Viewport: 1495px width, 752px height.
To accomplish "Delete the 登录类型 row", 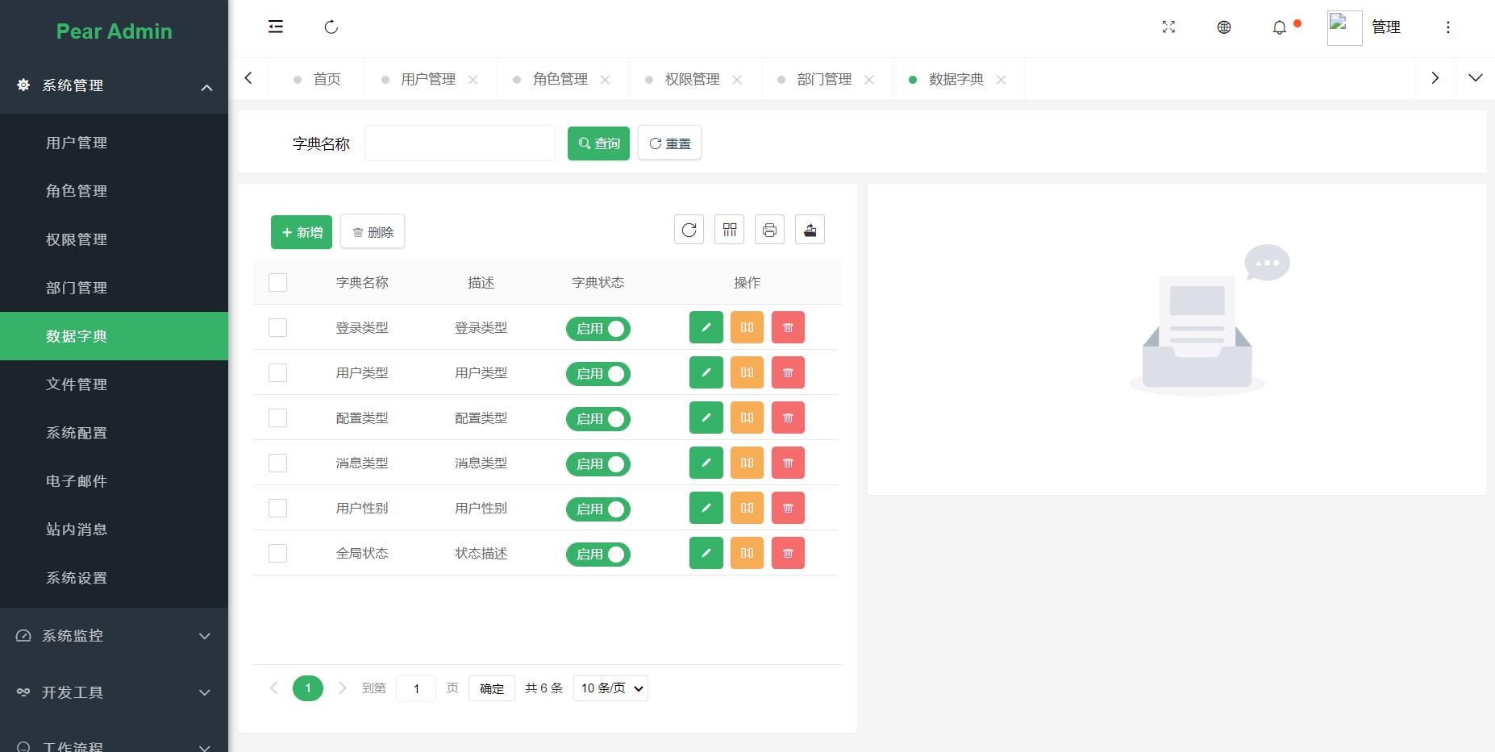I will click(x=788, y=327).
